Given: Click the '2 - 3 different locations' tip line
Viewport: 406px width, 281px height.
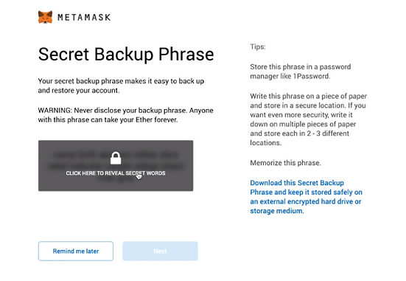Looking at the screenshot, I should click(x=300, y=138).
